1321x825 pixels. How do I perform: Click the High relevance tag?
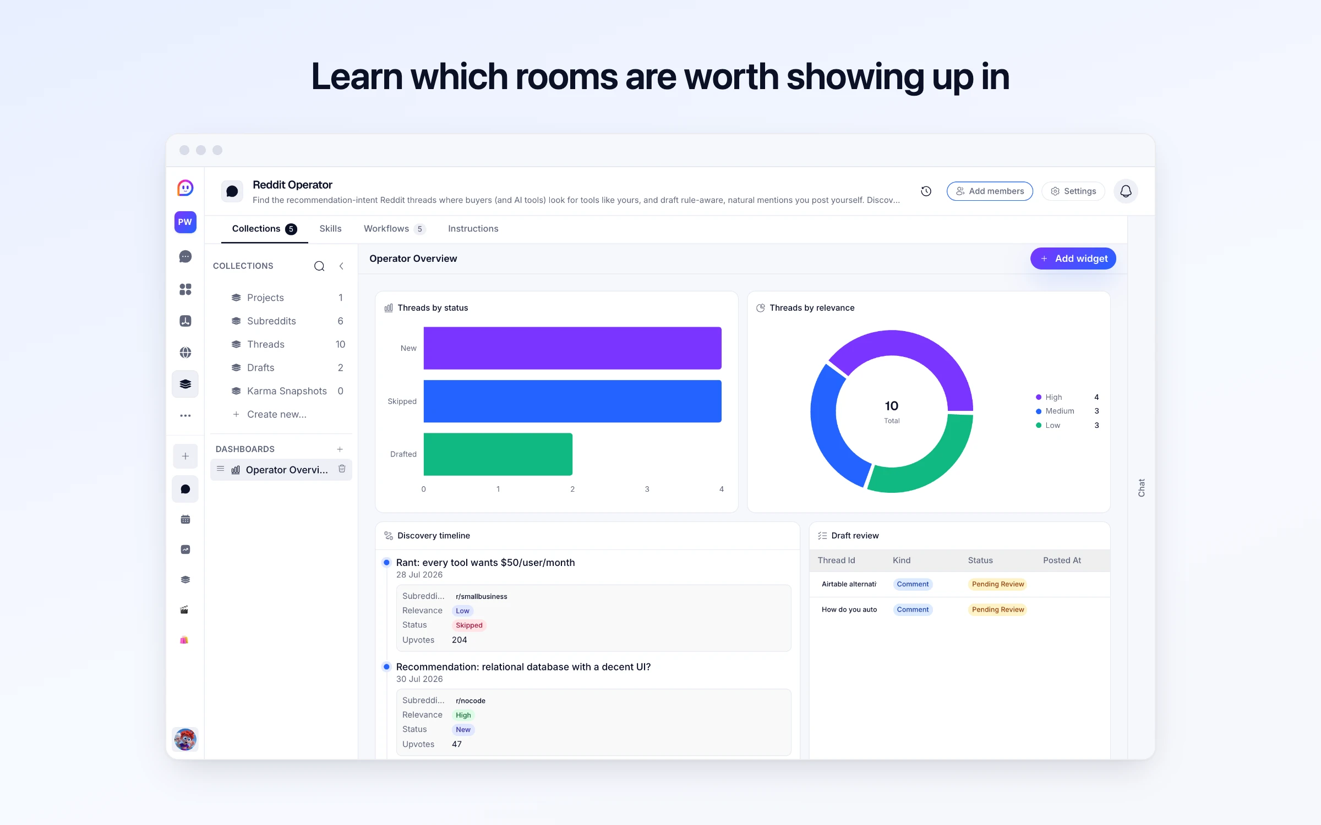click(x=463, y=716)
